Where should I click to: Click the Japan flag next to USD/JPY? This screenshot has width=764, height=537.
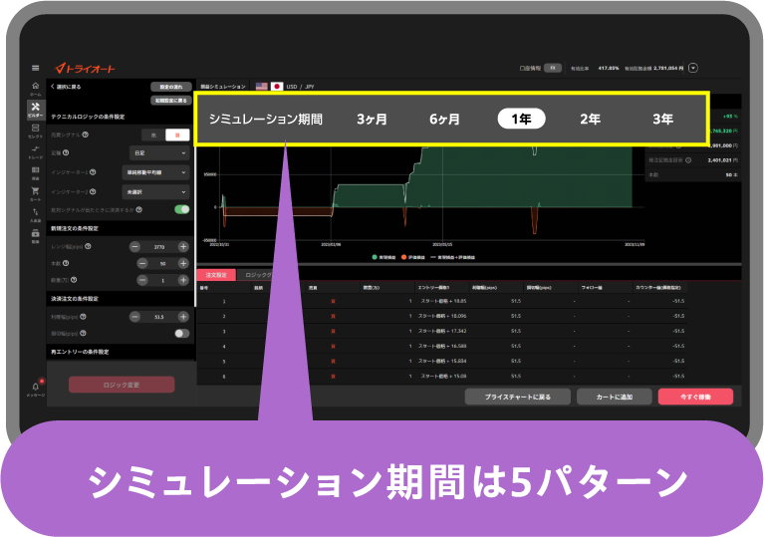(277, 87)
